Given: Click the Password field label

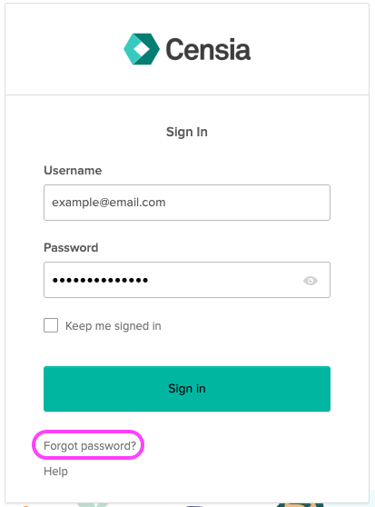Looking at the screenshot, I should tap(71, 248).
